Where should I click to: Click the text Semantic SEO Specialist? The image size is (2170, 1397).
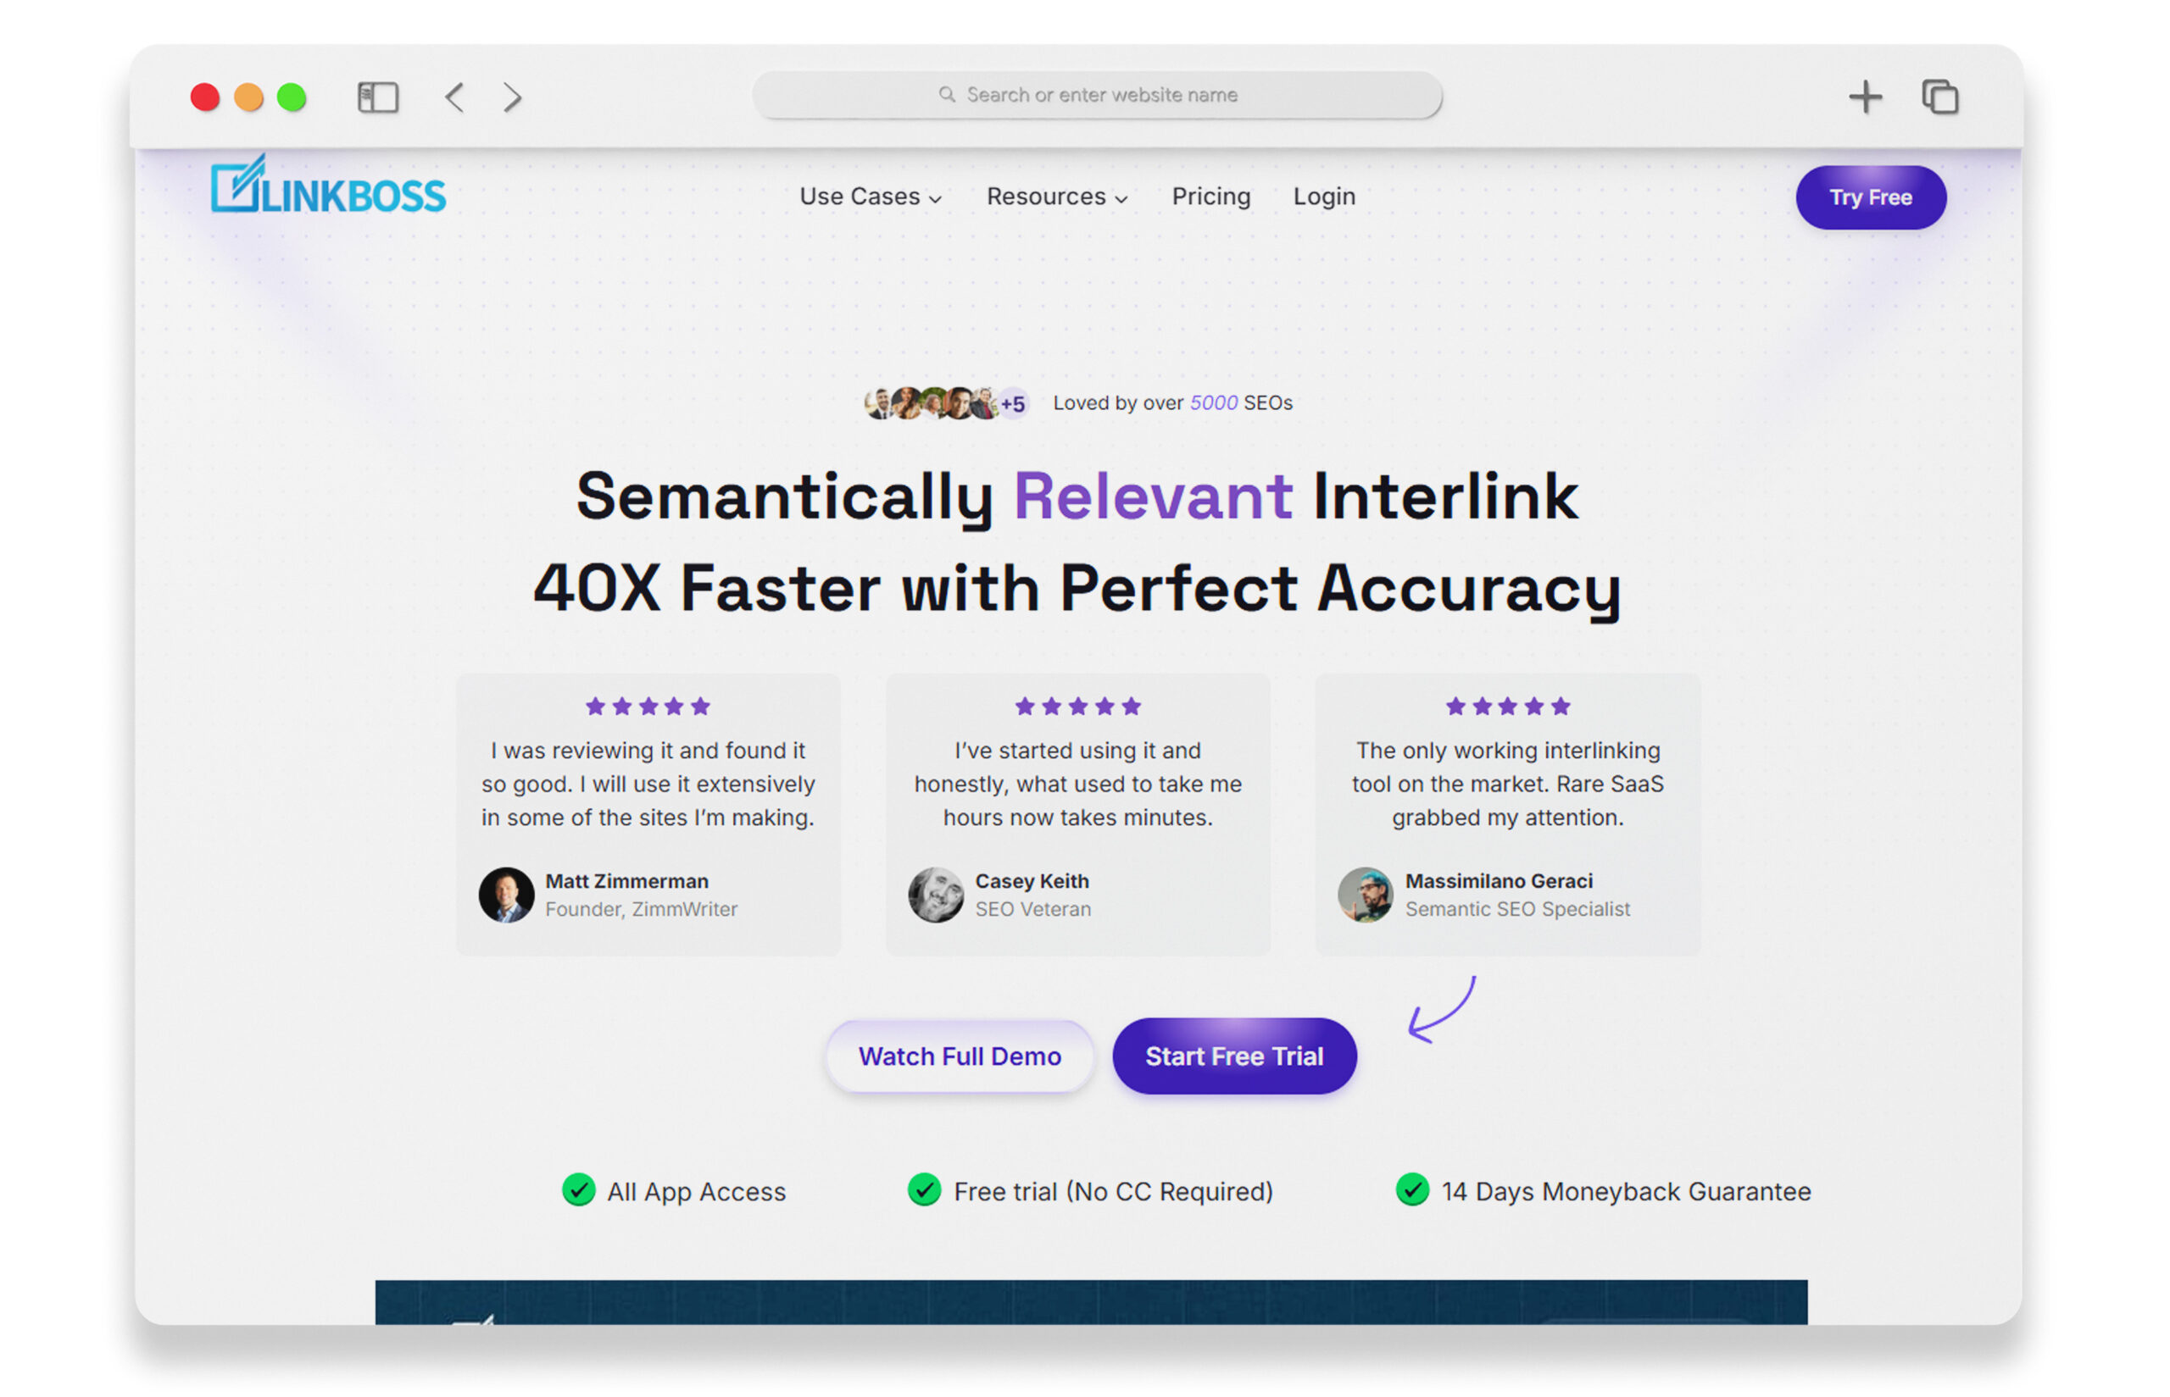(x=1516, y=909)
